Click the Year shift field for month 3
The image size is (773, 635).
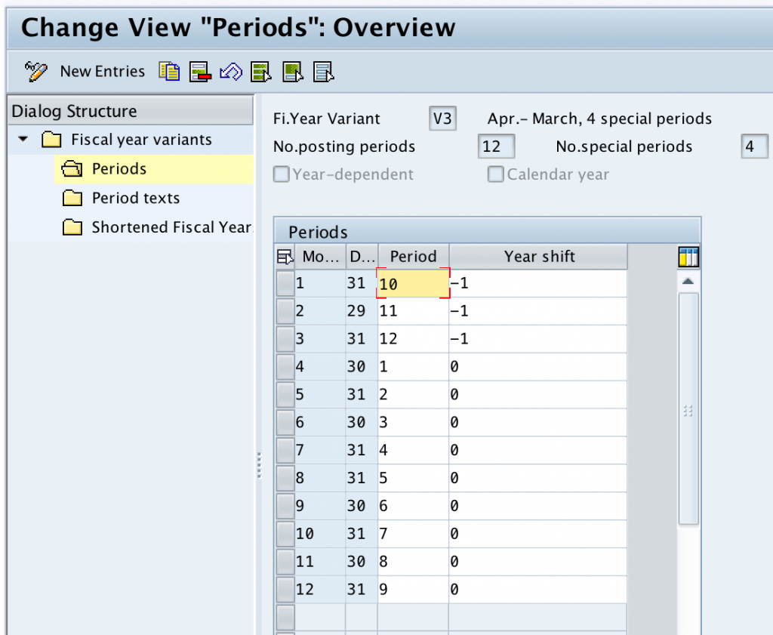click(x=537, y=339)
